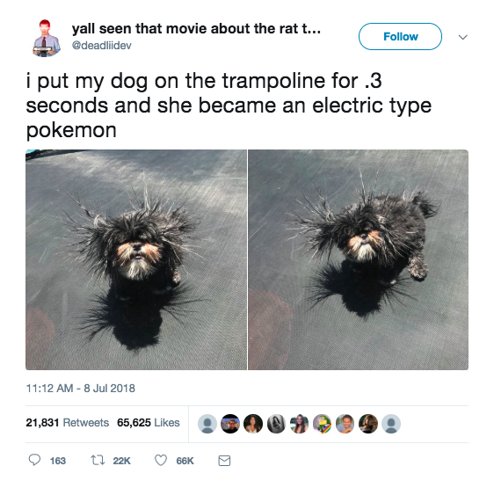Open the tweet author's profile avatar

pyautogui.click(x=46, y=38)
